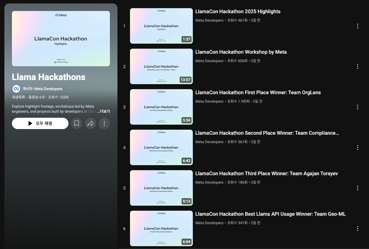369x249 pixels.
Task: Click Meta Developers channel under OrgLens video
Action: tap(209, 101)
